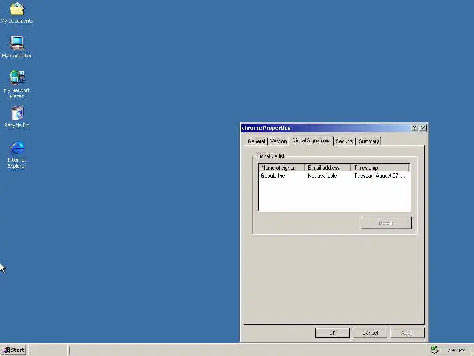This screenshot has height=356, width=474.
Task: Confirm with the OK button
Action: tap(332, 333)
